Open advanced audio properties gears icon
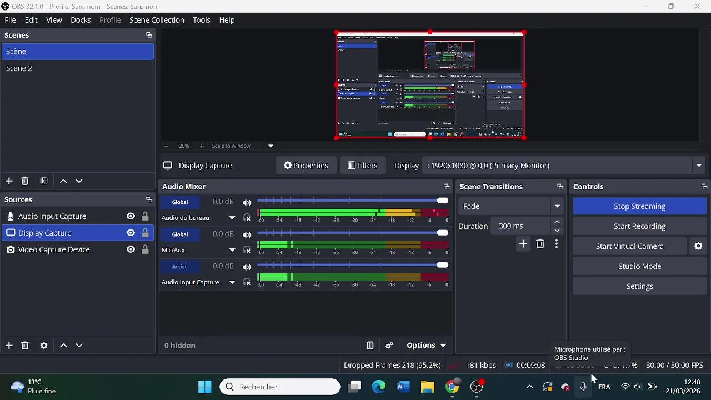The width and height of the screenshot is (711, 400). click(x=389, y=346)
